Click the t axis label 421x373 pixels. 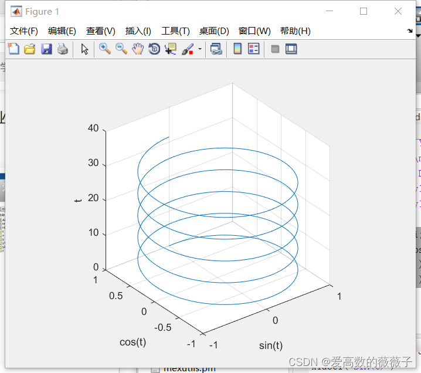click(77, 201)
